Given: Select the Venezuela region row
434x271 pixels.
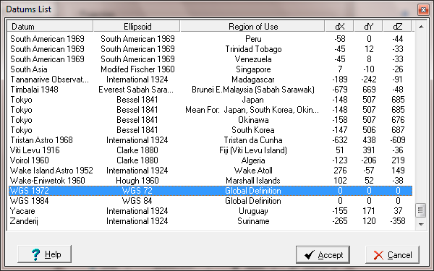Looking at the screenshot, I should pos(210,59).
